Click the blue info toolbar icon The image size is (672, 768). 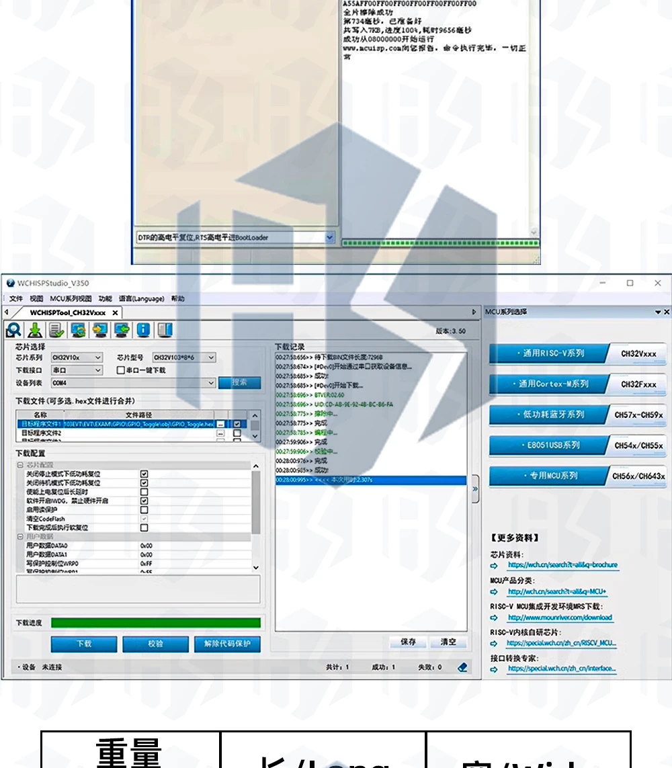pyautogui.click(x=143, y=330)
